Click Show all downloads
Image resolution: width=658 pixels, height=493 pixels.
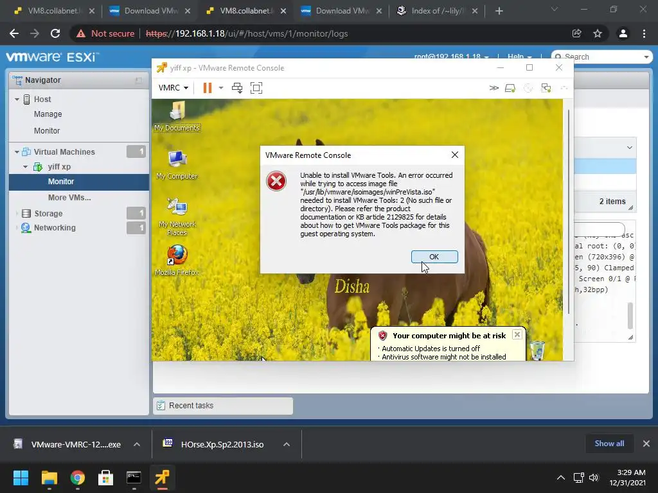point(609,444)
